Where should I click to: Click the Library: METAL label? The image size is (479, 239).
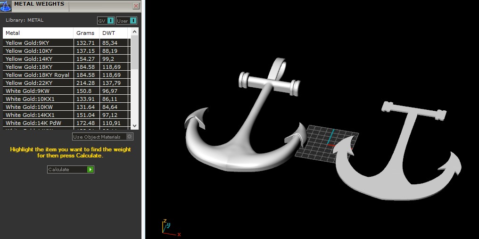click(25, 20)
